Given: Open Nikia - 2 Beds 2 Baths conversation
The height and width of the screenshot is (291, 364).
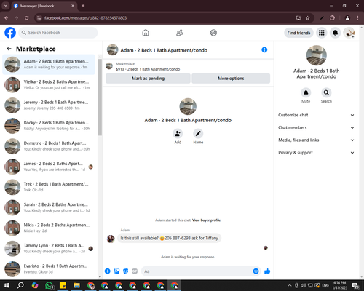Looking at the screenshot, I should (x=49, y=228).
